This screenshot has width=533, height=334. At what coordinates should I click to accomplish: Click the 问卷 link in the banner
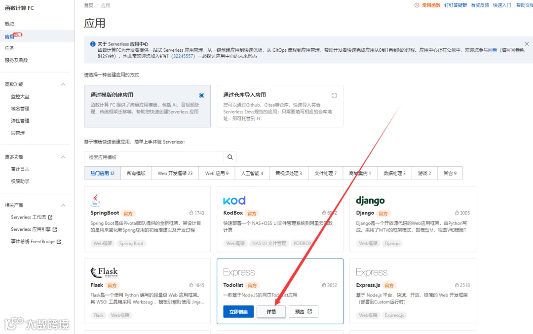coord(493,50)
